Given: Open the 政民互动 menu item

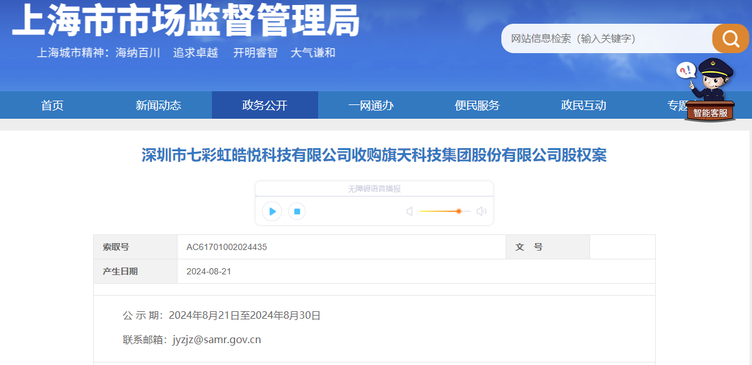Looking at the screenshot, I should coord(583,106).
